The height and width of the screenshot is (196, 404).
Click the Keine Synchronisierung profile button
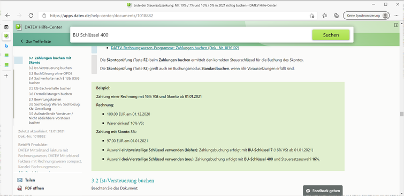[x=366, y=16]
